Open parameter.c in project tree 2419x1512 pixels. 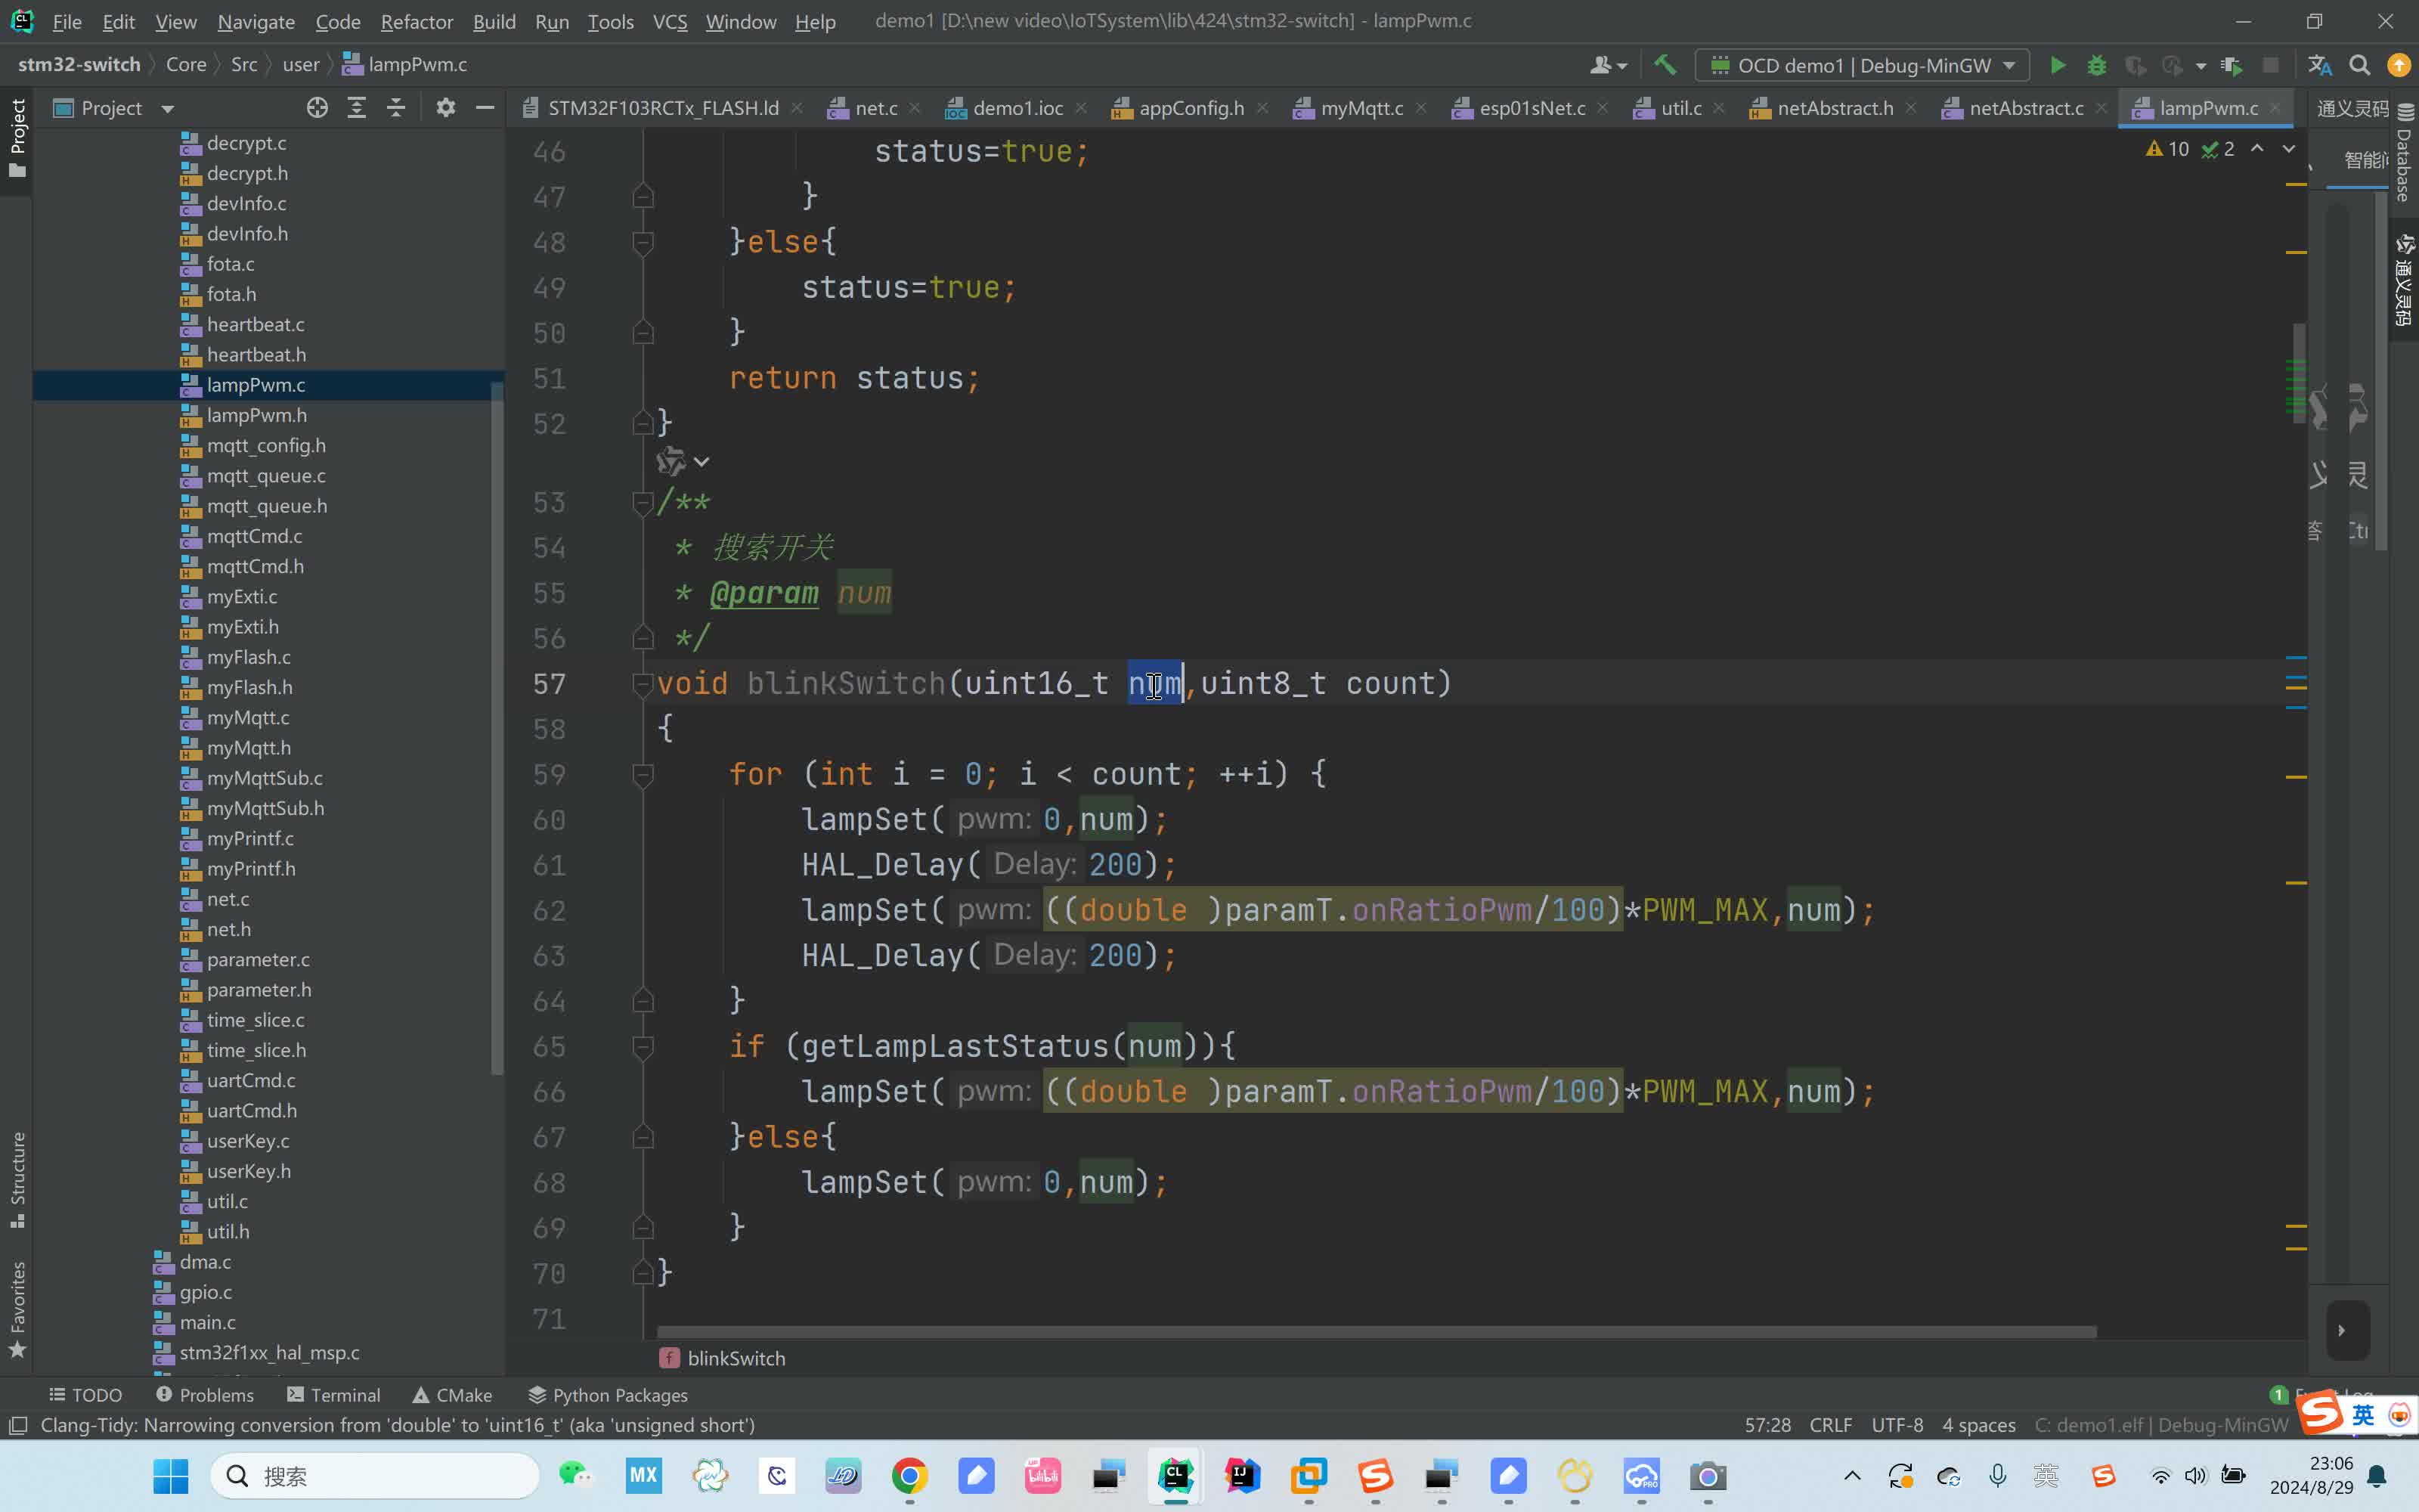tap(258, 960)
